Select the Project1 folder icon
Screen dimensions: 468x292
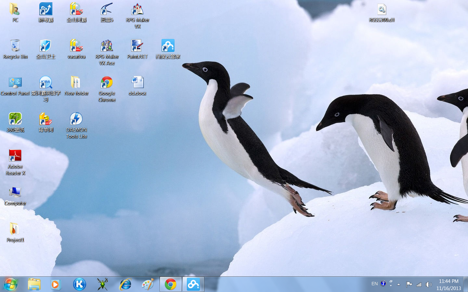15,232
